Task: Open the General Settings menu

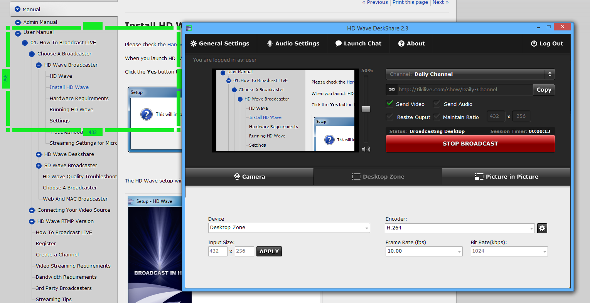Action: click(220, 44)
